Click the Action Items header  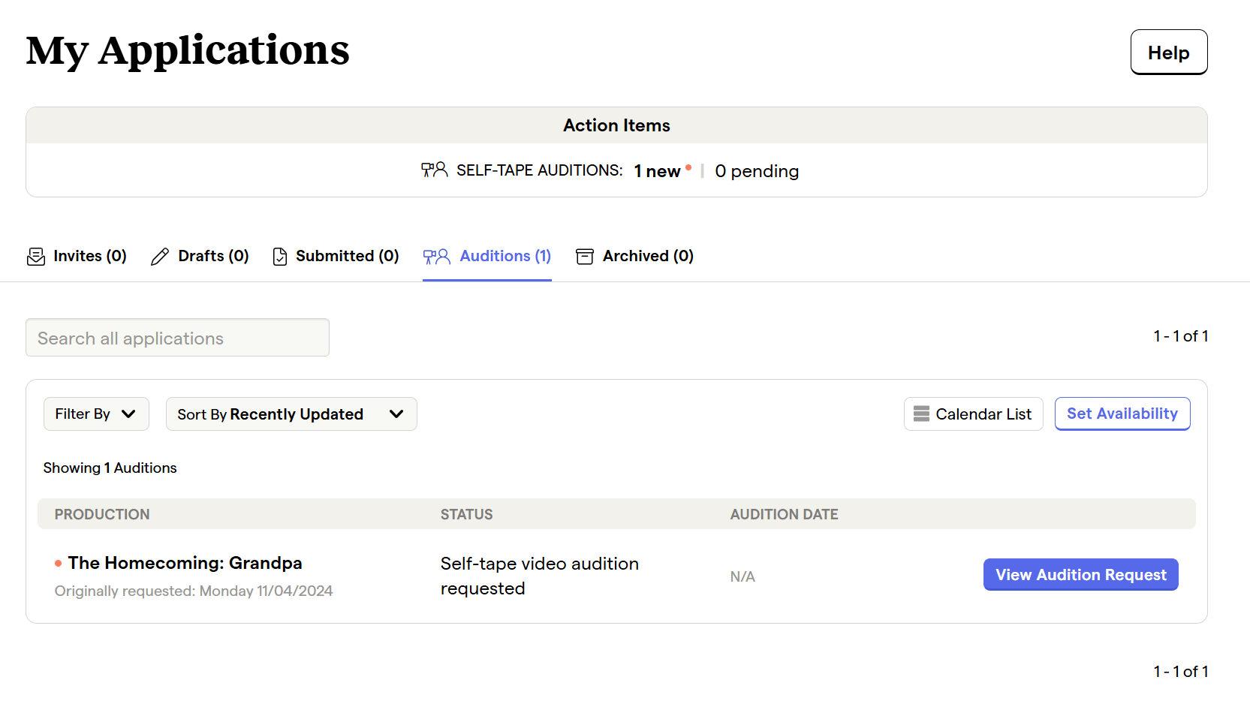[616, 125]
